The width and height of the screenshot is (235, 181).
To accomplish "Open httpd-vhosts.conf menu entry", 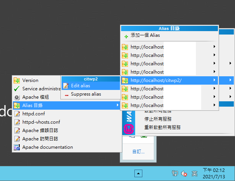I will 41,122.
